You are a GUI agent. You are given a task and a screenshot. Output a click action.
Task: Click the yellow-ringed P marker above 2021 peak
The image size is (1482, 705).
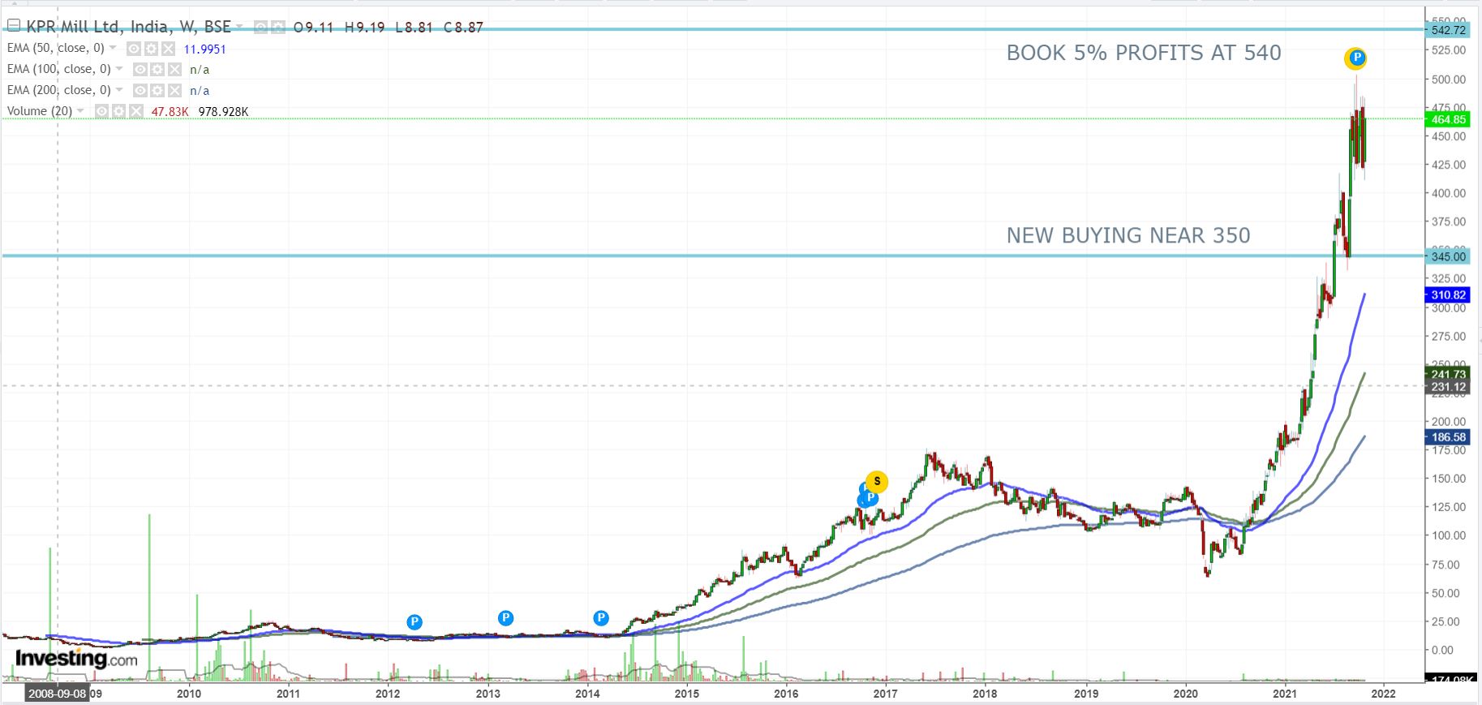tap(1355, 58)
